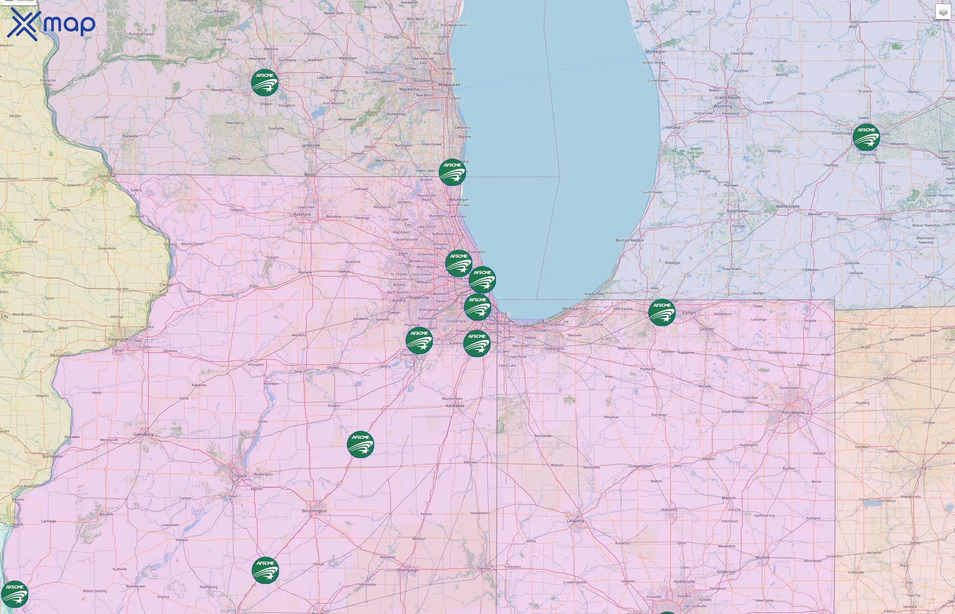Click the Galesburg city label
955x614 pixels.
pyautogui.click(x=144, y=435)
